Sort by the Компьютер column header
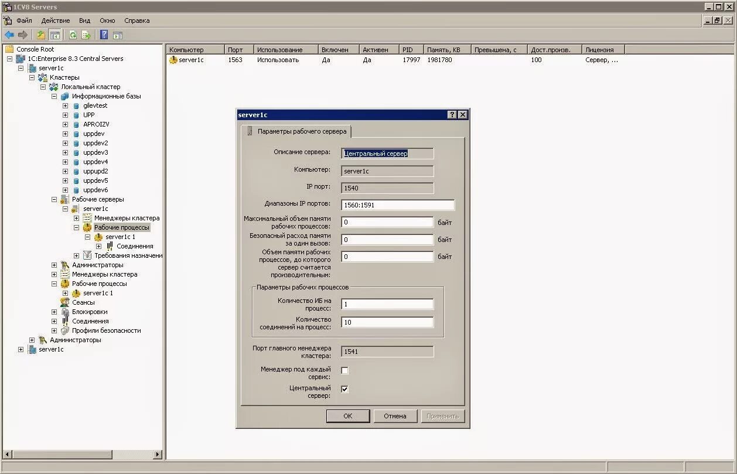Screen dimensions: 737x474 pos(196,50)
